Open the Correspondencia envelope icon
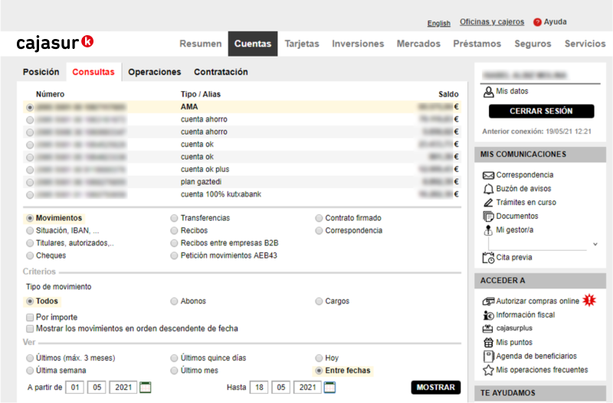613x403 pixels. coord(488,175)
